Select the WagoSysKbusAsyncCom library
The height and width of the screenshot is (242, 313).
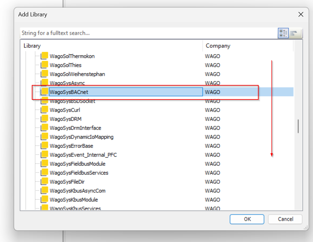pyautogui.click(x=77, y=191)
